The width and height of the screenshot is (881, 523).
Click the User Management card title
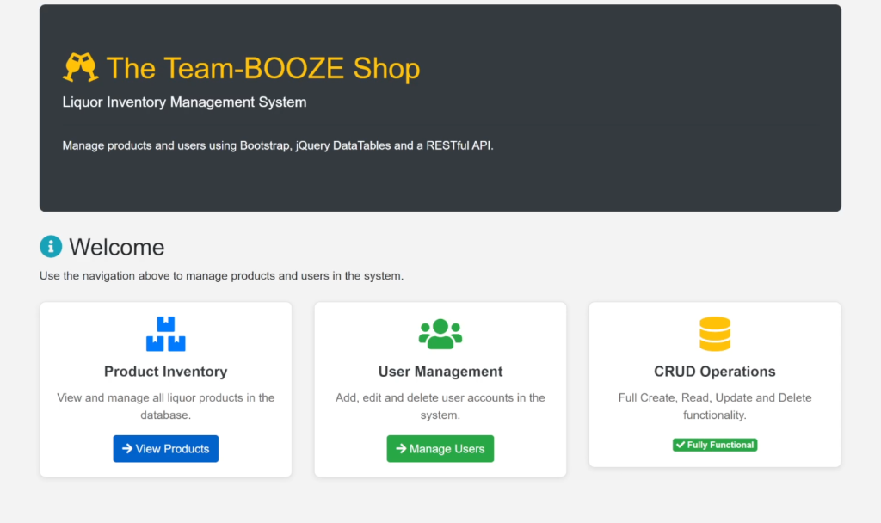click(440, 372)
